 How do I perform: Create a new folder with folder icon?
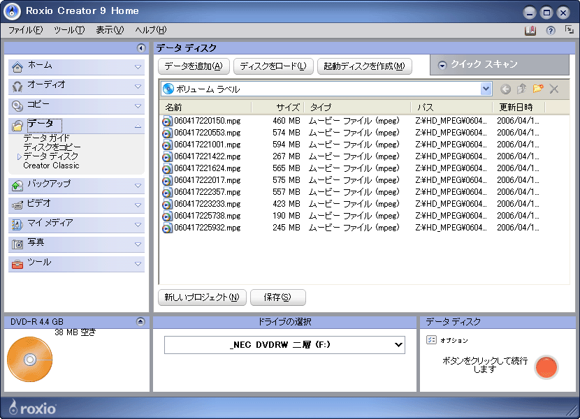click(x=538, y=89)
